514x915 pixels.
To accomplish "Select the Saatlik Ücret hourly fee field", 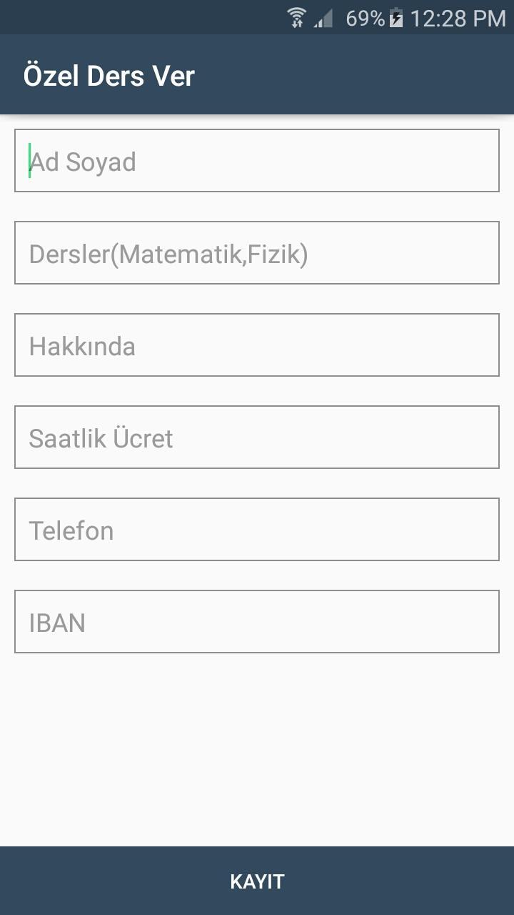I will [257, 437].
